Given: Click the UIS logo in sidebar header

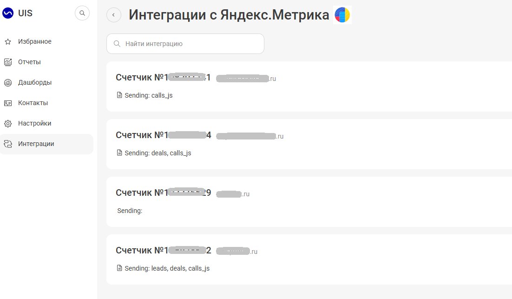Looking at the screenshot, I should [7, 13].
